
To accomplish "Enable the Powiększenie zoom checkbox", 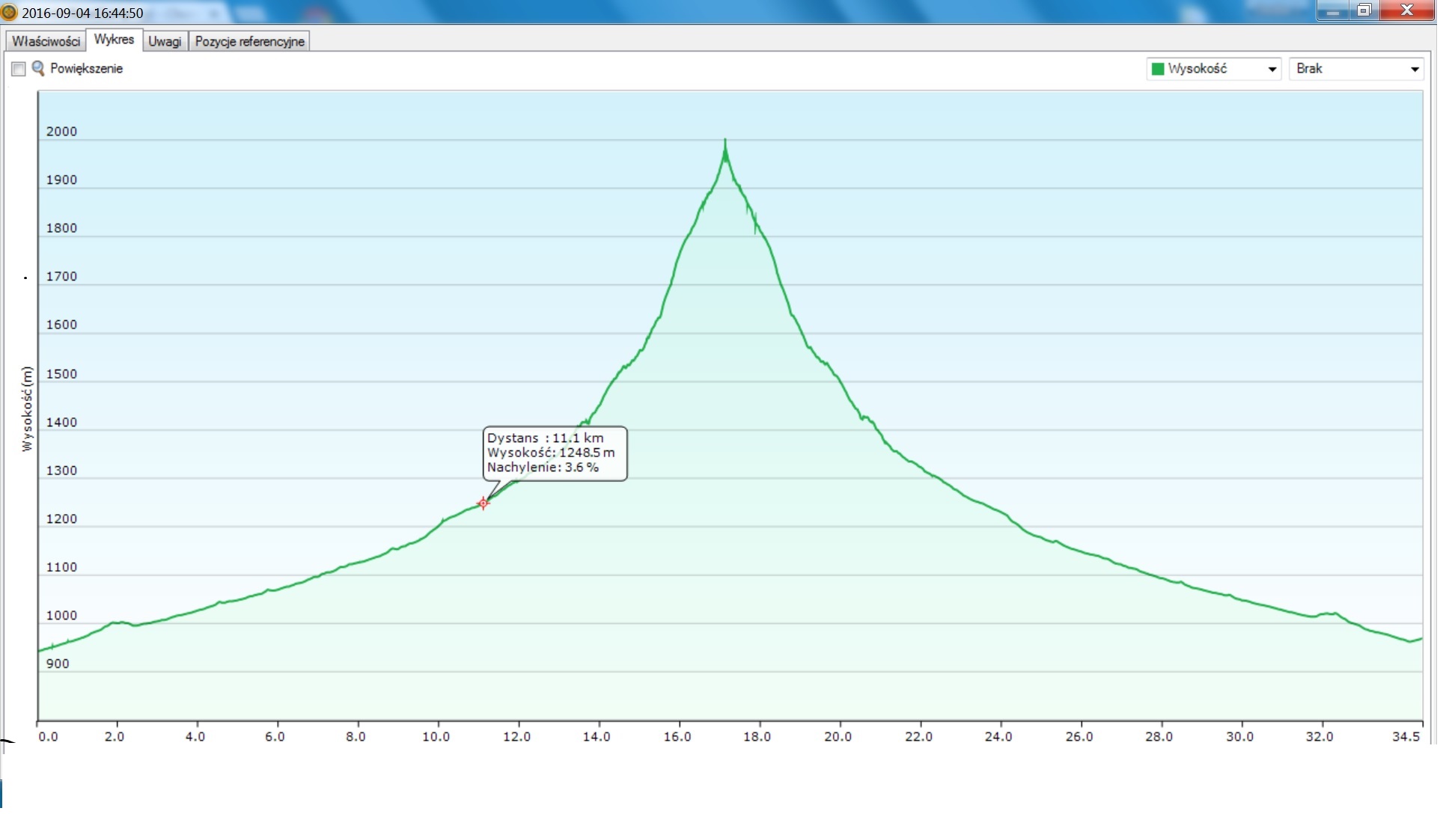I will 19,69.
